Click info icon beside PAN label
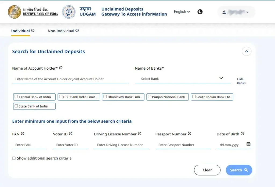 point(23,134)
